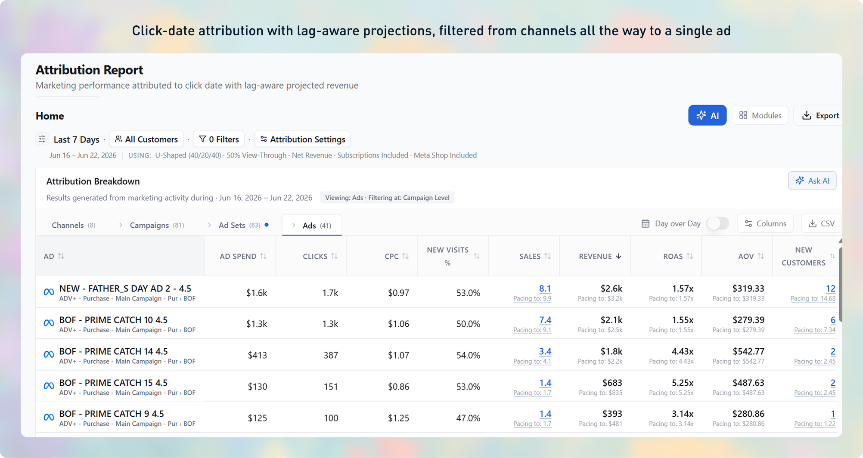Open the BOF - PRIME CATCH 14 4.5 ad
The image size is (863, 458).
click(x=113, y=351)
